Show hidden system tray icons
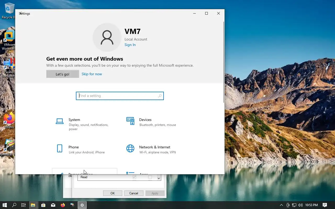This screenshot has height=209, width=335. tap(281, 205)
